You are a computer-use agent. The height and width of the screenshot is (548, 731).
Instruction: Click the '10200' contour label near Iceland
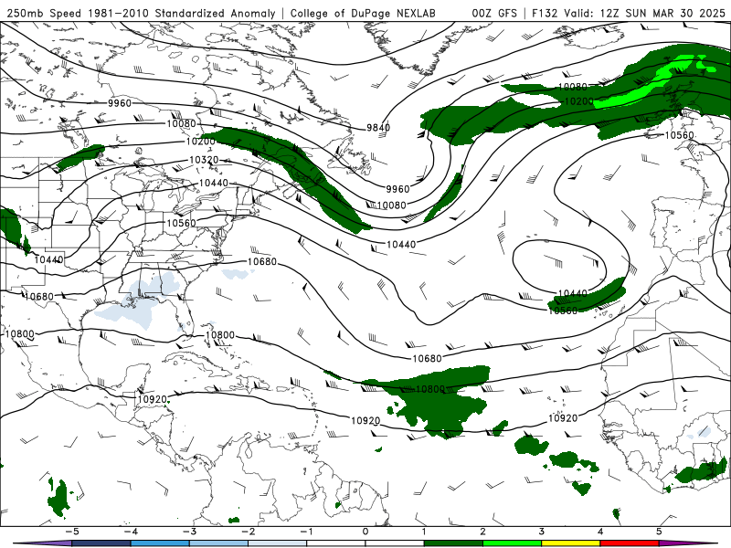pos(578,101)
